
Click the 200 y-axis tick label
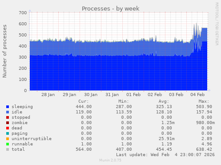click(x=23, y=68)
